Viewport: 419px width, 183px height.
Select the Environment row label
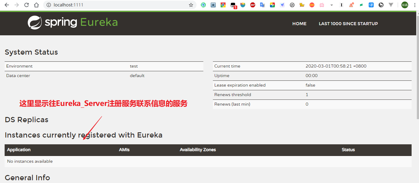19,66
